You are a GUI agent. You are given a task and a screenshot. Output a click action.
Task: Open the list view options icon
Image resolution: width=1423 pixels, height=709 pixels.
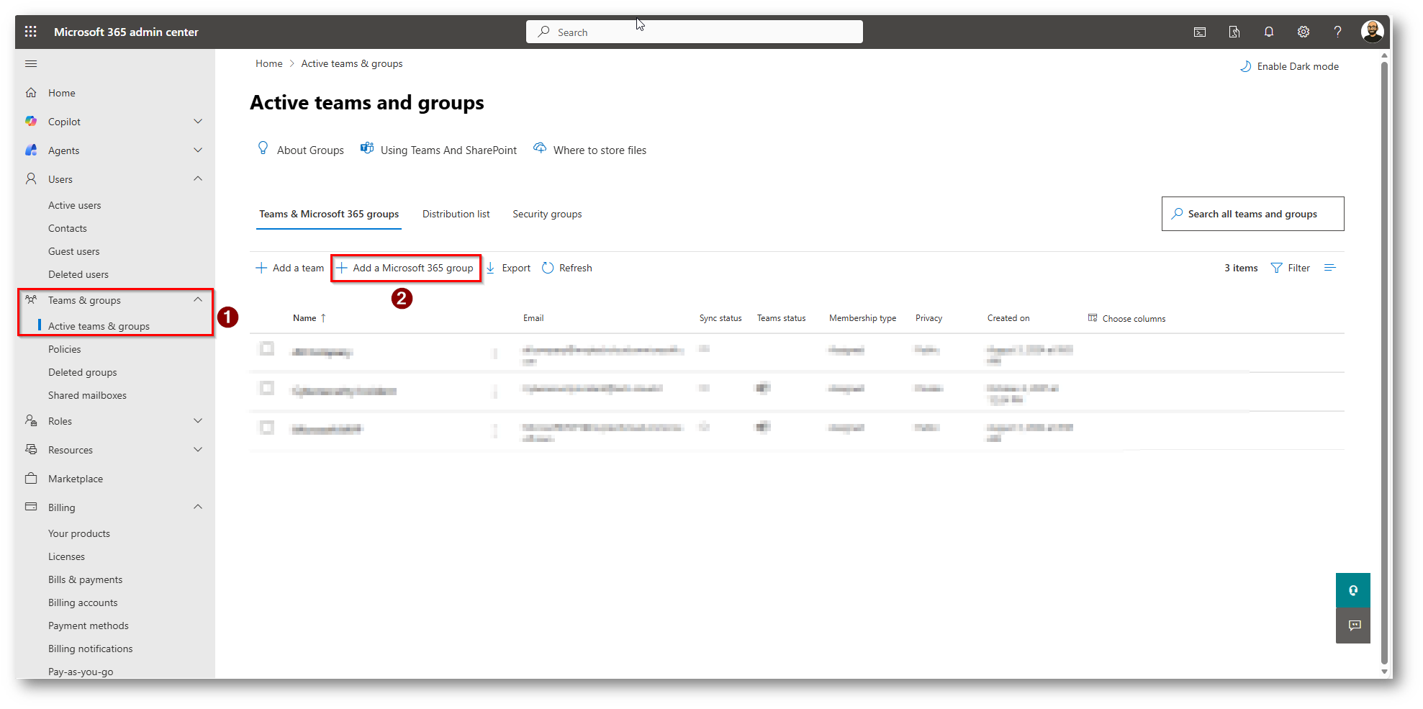pos(1329,268)
